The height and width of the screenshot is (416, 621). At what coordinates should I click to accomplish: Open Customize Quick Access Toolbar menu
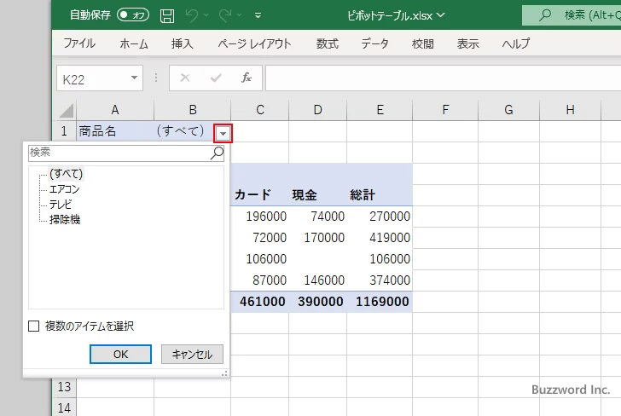[258, 16]
